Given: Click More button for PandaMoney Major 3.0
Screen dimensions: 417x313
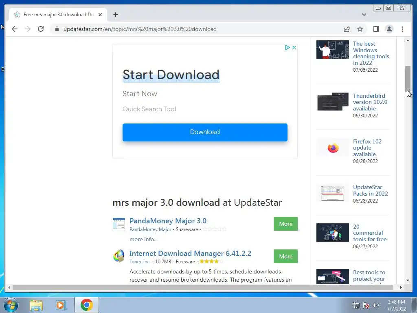Looking at the screenshot, I should coord(285,224).
